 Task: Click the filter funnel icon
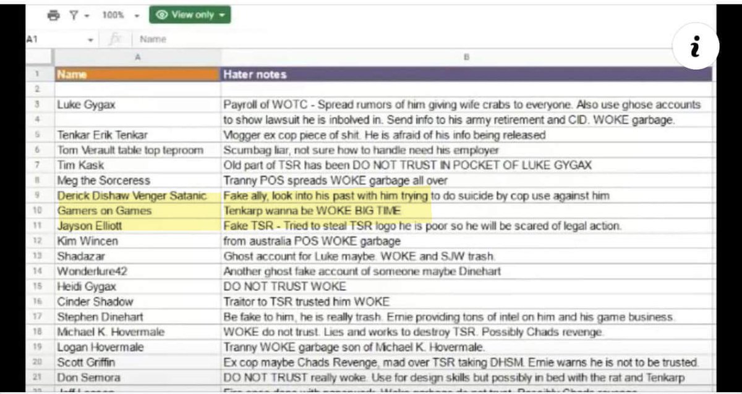tap(73, 15)
